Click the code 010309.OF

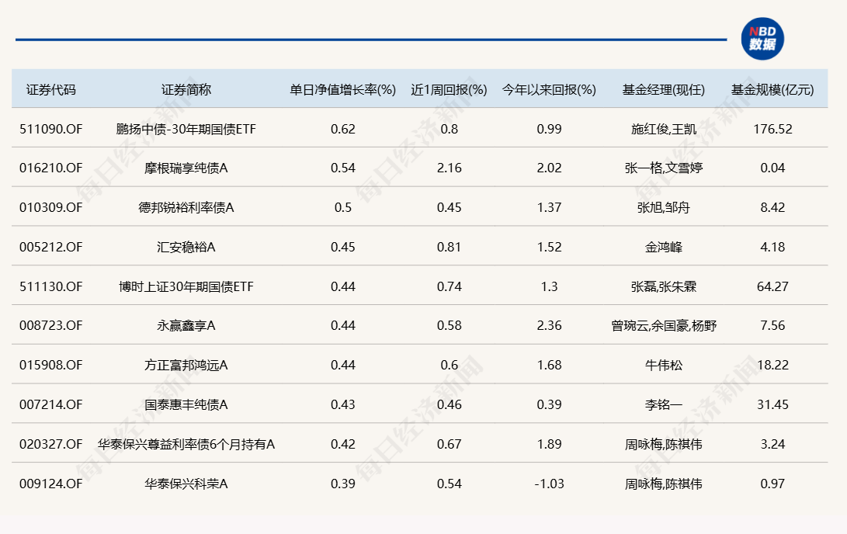(50, 207)
